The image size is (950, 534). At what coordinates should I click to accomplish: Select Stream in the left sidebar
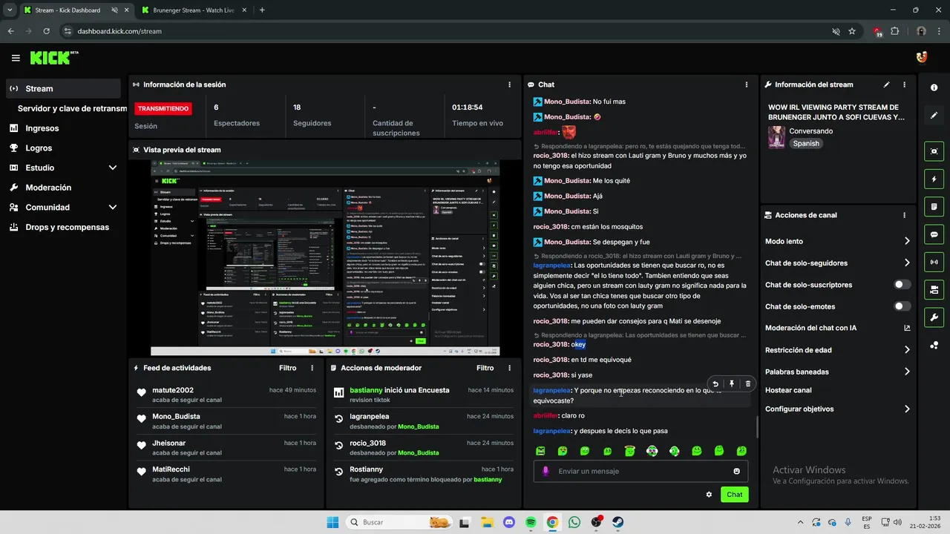[x=63, y=88]
